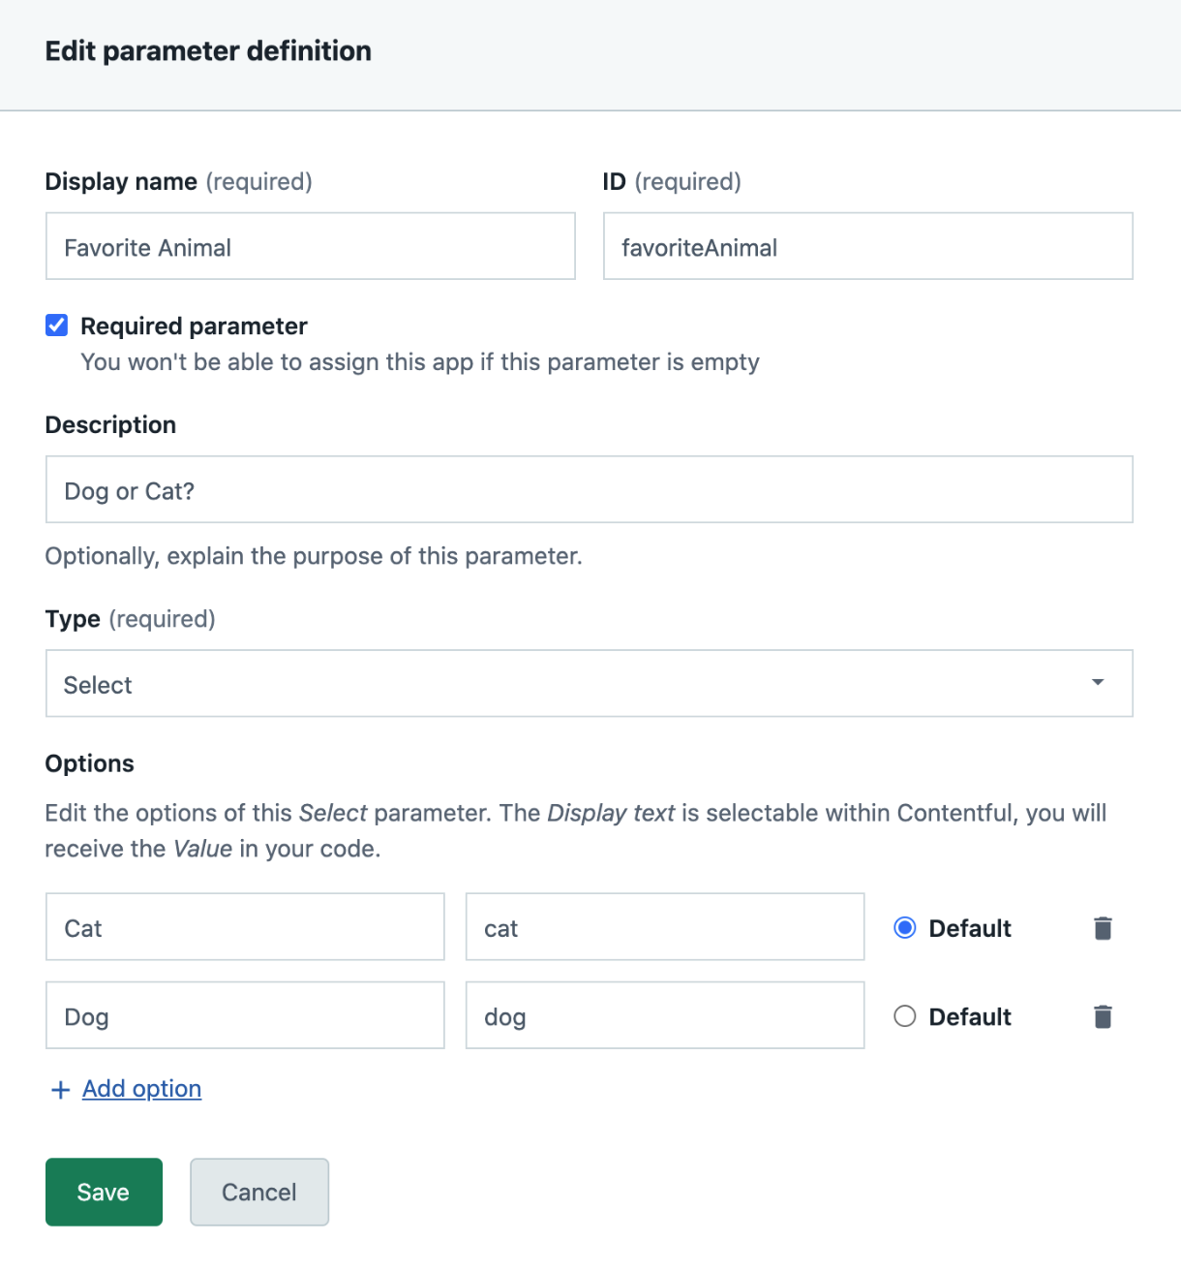Click the Type dropdown arrow
This screenshot has height=1273, width=1181.
[x=1098, y=683]
